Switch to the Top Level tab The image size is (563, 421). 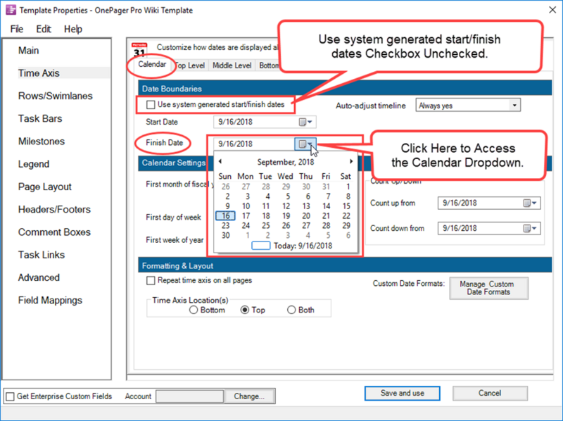(x=190, y=65)
